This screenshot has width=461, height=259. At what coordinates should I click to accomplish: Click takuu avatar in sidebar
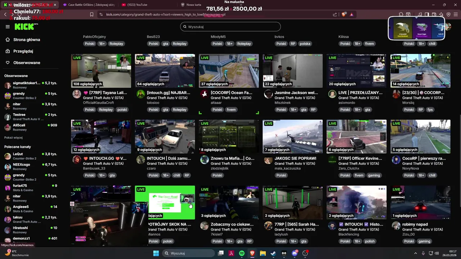click(8, 219)
